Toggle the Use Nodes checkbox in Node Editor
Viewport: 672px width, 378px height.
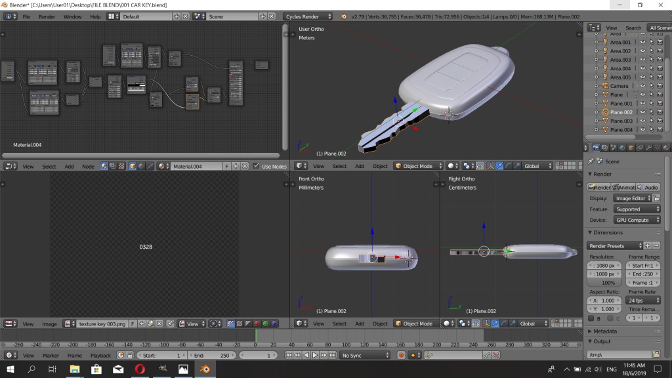coord(256,165)
